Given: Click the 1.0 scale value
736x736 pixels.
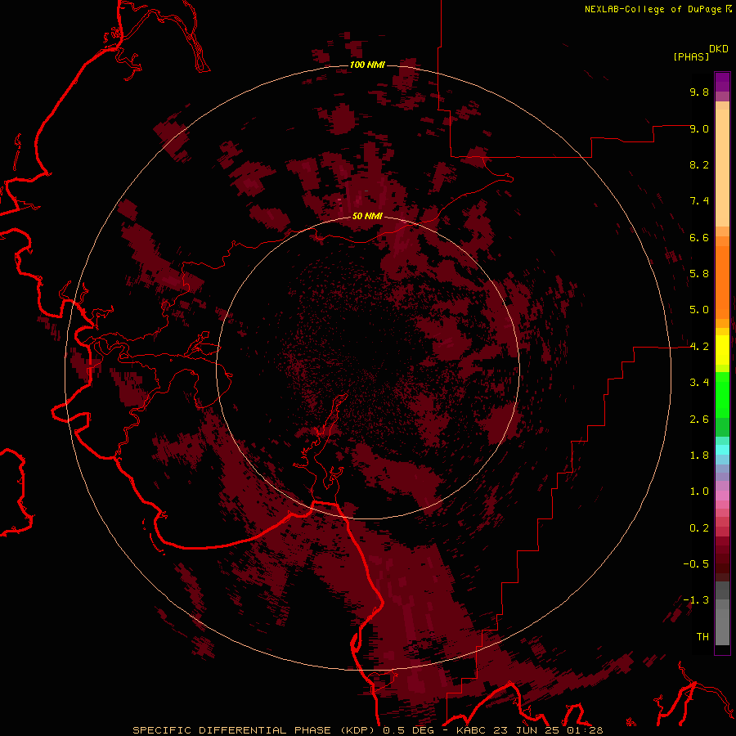Looking at the screenshot, I should point(699,491).
